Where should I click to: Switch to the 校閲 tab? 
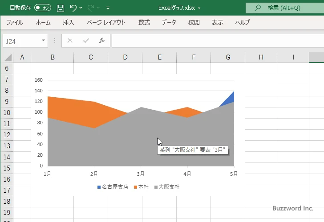(x=194, y=22)
